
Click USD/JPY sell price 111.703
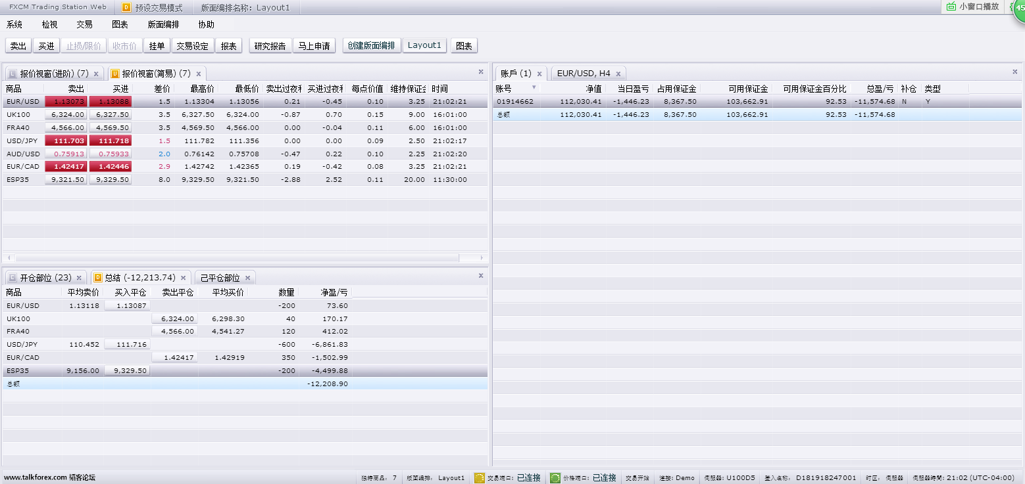[x=66, y=141]
